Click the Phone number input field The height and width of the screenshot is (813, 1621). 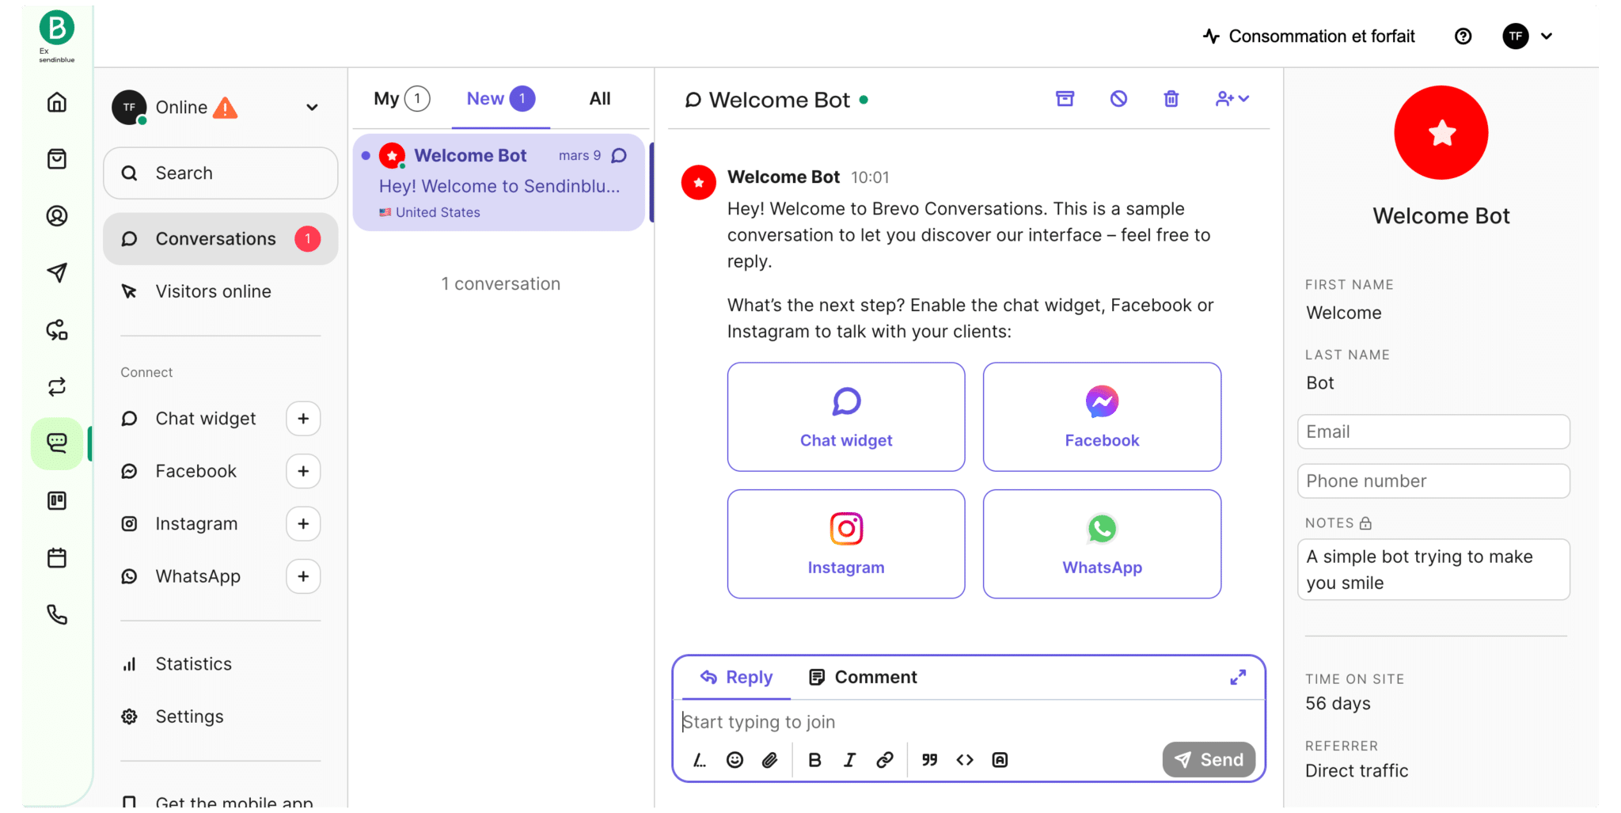click(x=1433, y=481)
